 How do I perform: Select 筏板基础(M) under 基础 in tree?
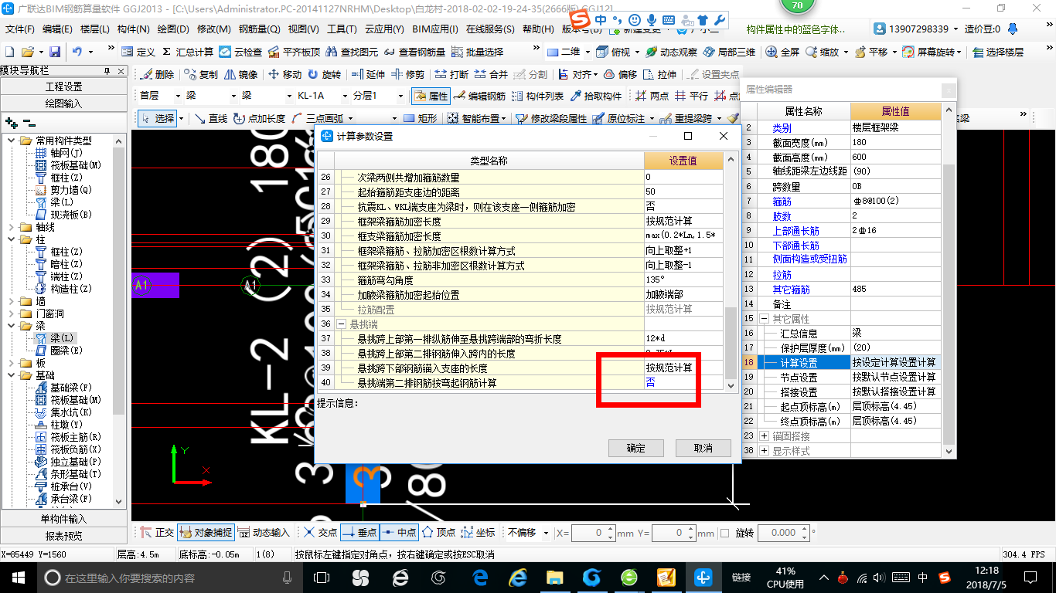coord(76,400)
